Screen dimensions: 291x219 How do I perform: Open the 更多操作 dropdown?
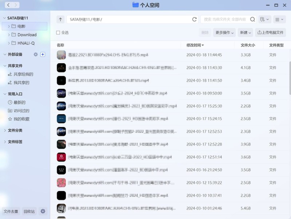(224, 32)
